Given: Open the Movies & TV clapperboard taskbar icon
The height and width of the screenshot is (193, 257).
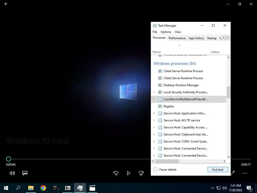Looking at the screenshot, I should 92,188.
